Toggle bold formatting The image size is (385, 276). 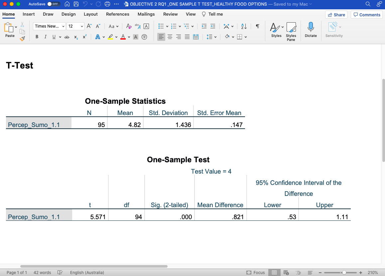click(37, 37)
